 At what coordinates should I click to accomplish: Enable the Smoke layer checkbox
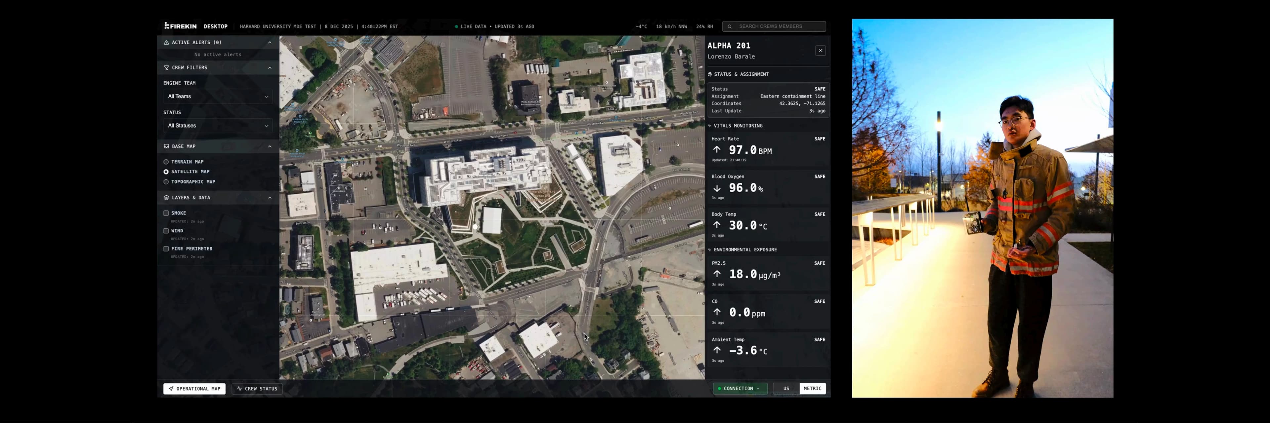pos(166,213)
